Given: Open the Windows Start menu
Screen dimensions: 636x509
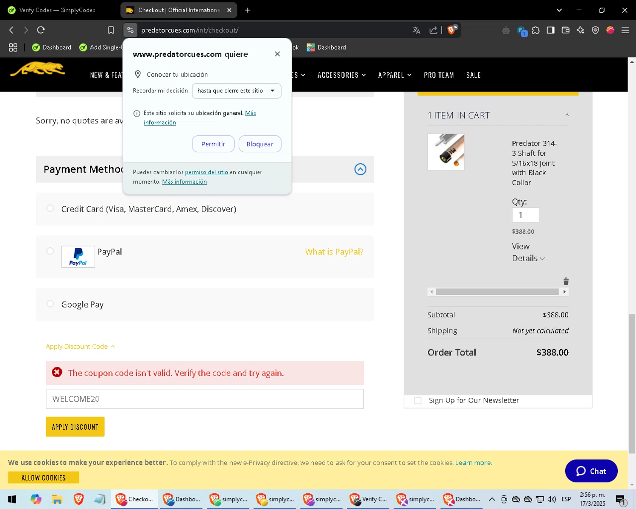Looking at the screenshot, I should [x=12, y=499].
